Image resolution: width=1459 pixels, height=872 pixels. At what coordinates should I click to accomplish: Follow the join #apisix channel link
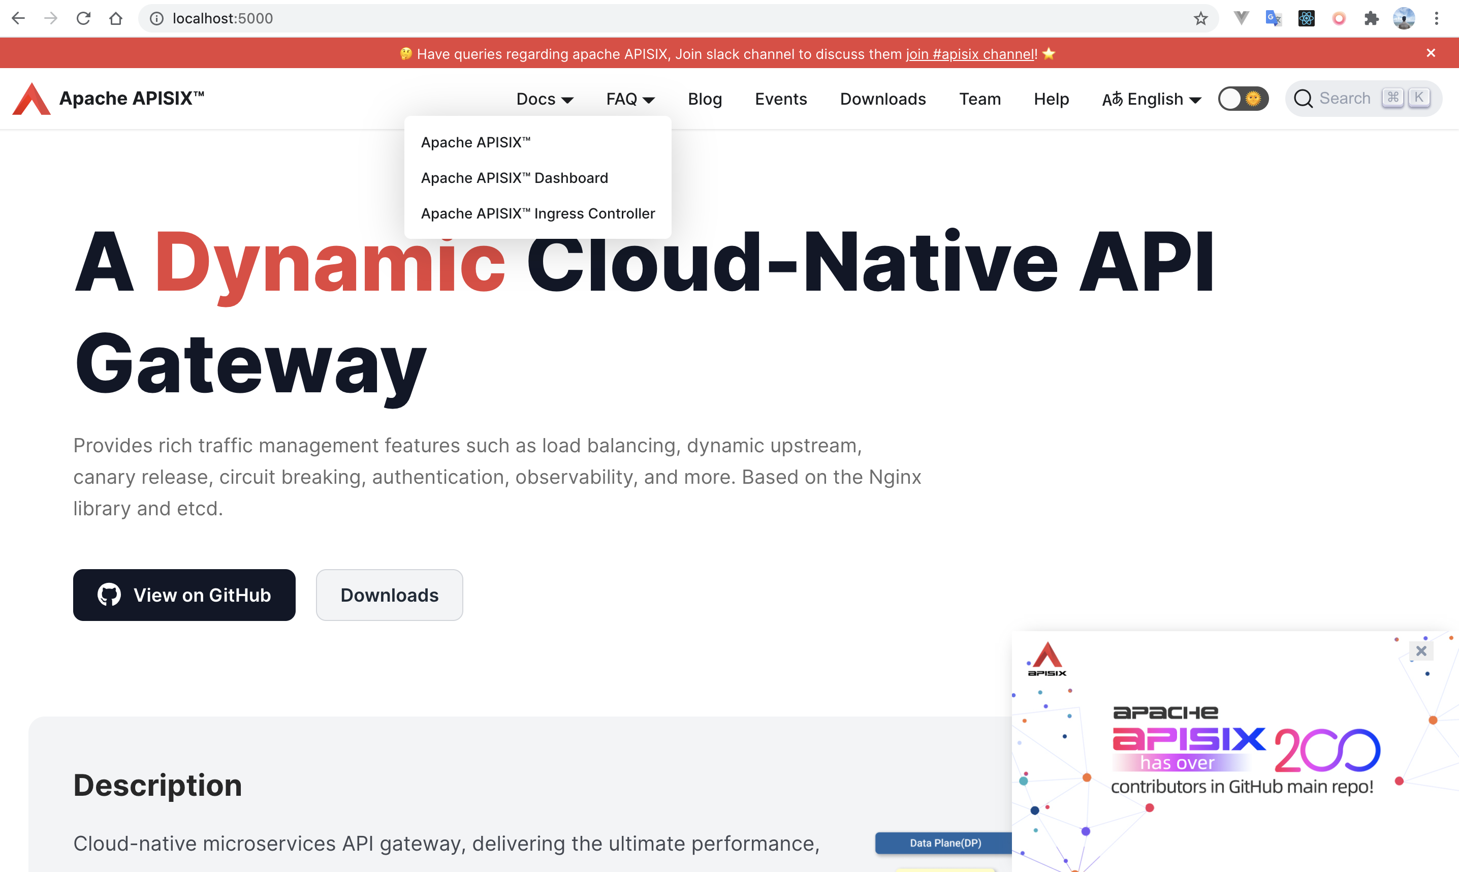(970, 54)
